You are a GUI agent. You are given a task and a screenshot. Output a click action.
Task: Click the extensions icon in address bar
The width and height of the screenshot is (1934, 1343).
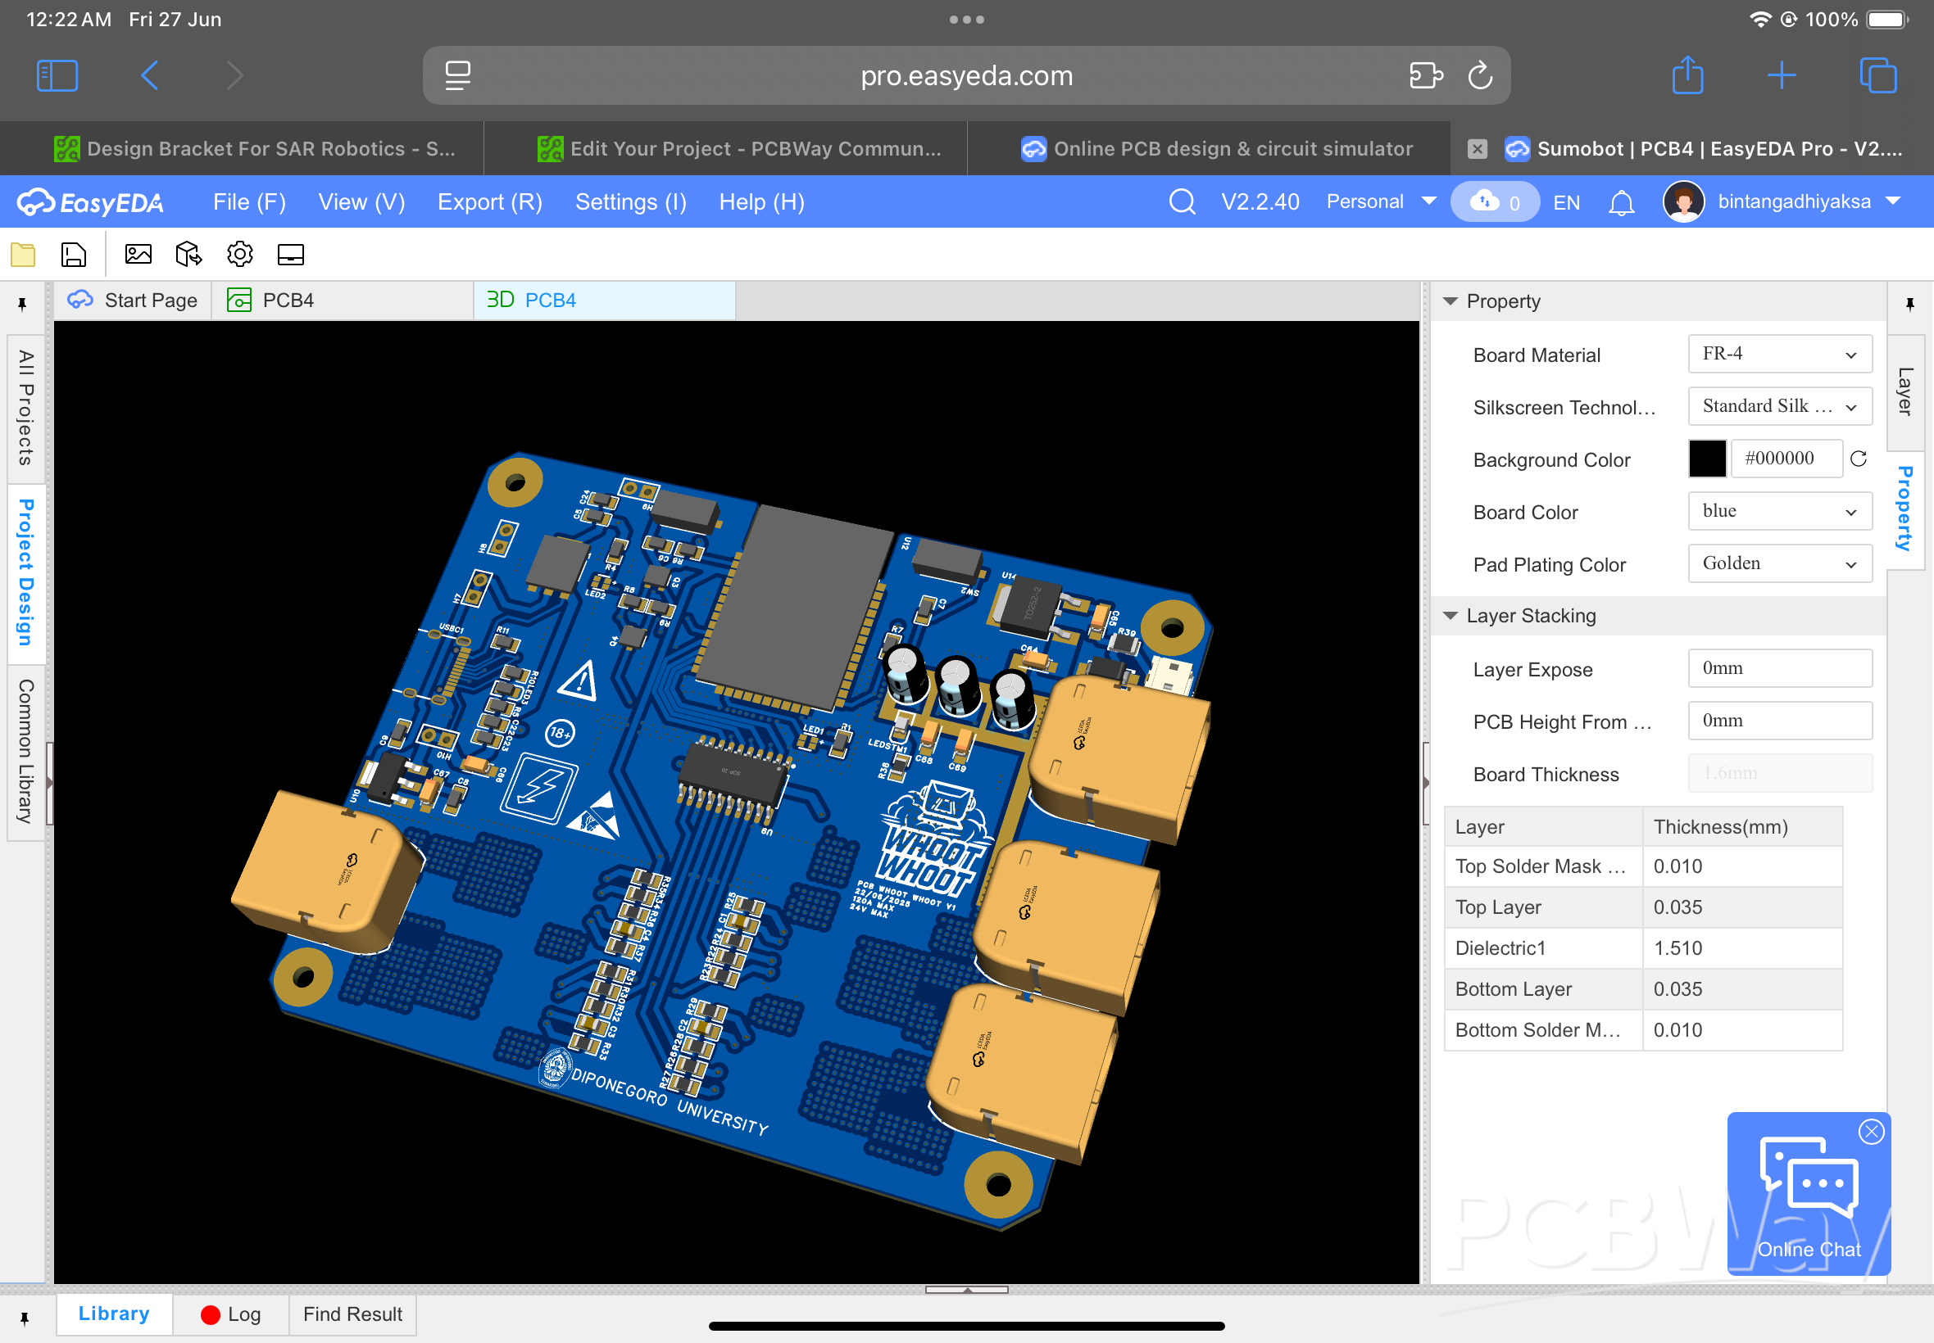1425,75
